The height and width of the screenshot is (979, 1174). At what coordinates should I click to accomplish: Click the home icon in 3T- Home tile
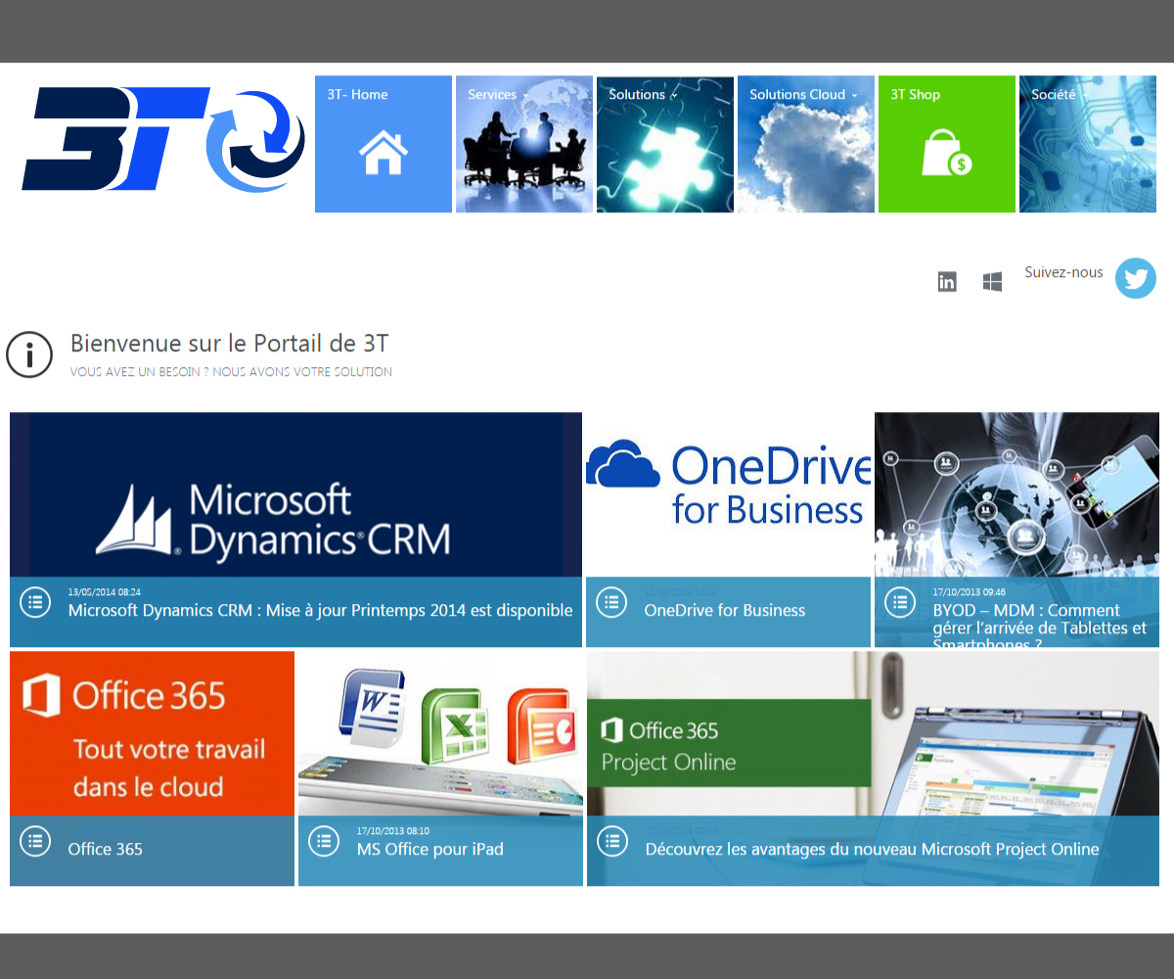click(x=384, y=153)
